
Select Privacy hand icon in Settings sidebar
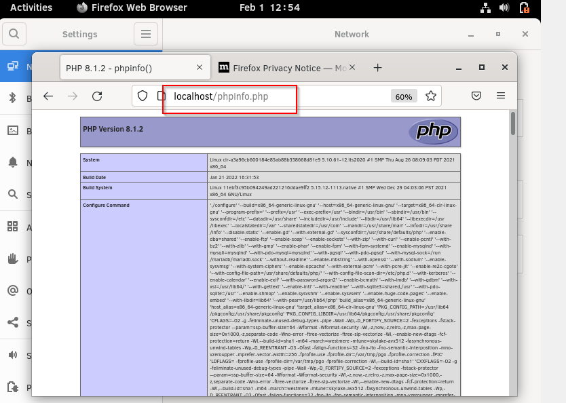[13, 258]
